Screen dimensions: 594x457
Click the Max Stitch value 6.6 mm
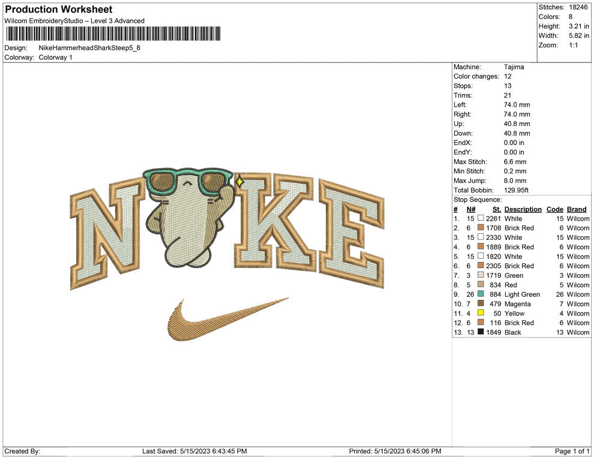(x=515, y=162)
